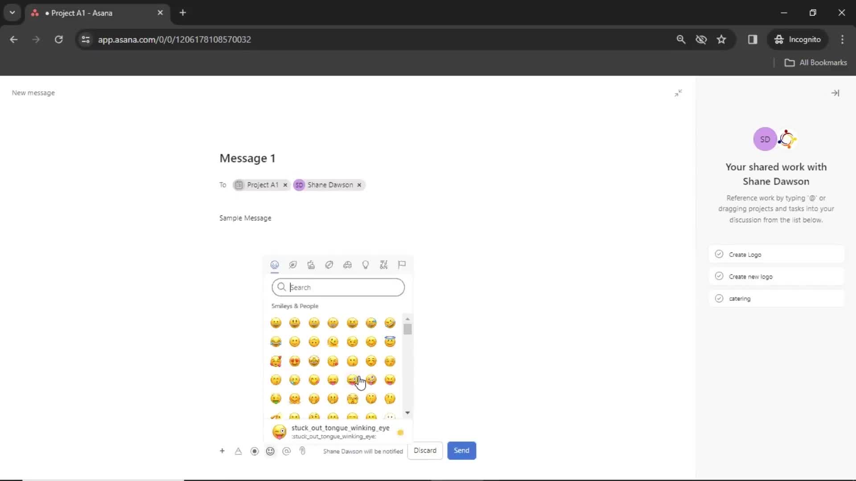Check the Create new logo task checkbox

(720, 276)
